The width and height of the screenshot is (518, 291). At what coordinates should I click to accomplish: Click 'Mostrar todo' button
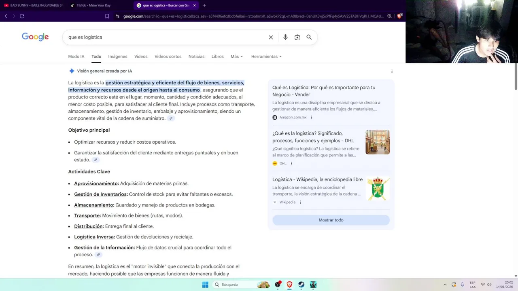click(331, 220)
